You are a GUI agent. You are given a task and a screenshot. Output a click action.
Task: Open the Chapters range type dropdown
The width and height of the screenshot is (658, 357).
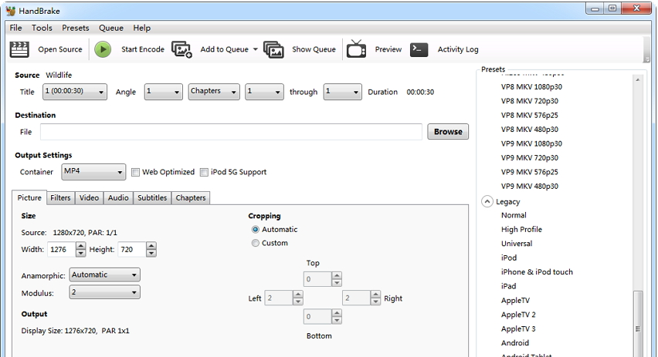pyautogui.click(x=214, y=92)
